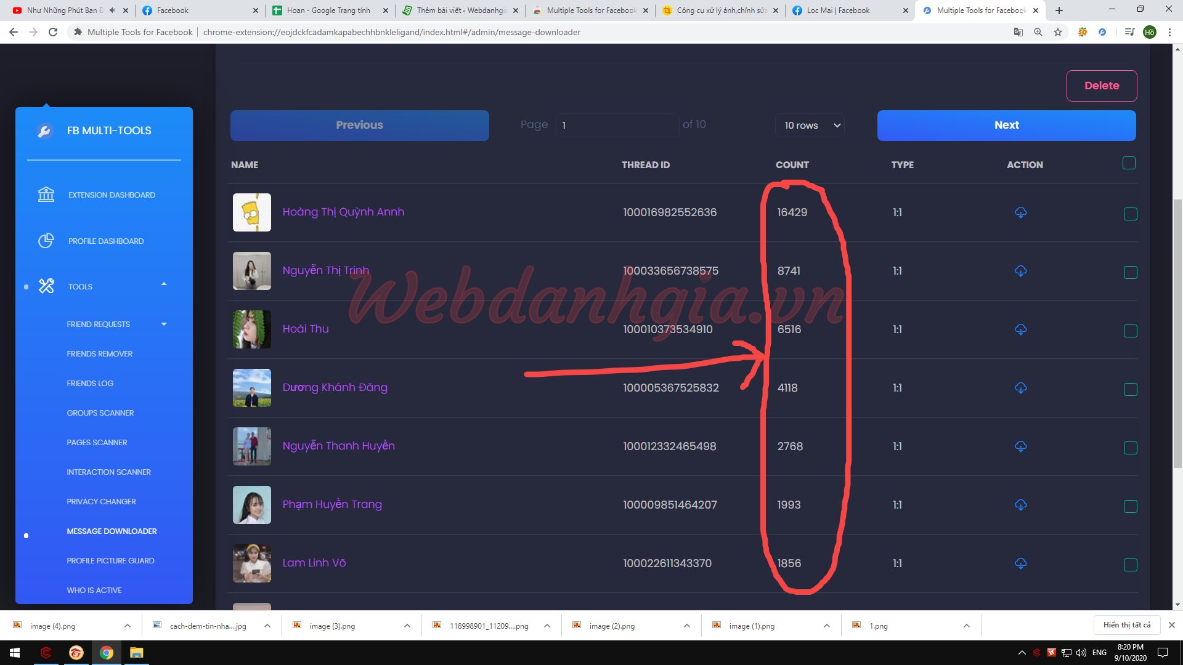Screen dimensions: 1183x665
Task: Open File Explorer from the taskbar
Action: (136, 653)
